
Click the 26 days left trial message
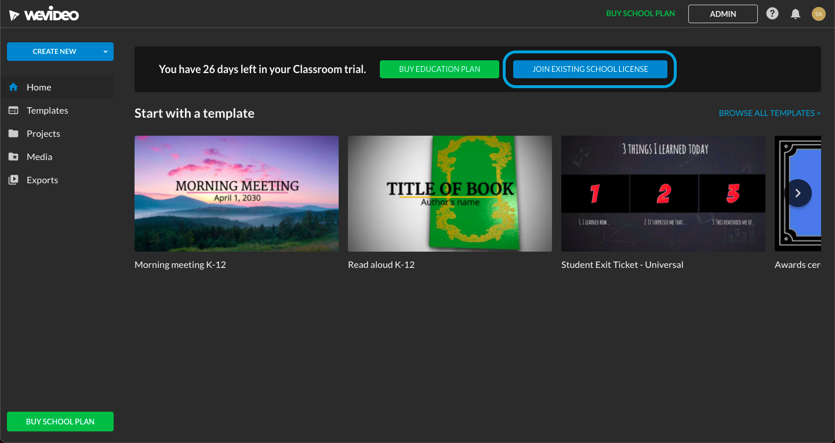point(262,69)
